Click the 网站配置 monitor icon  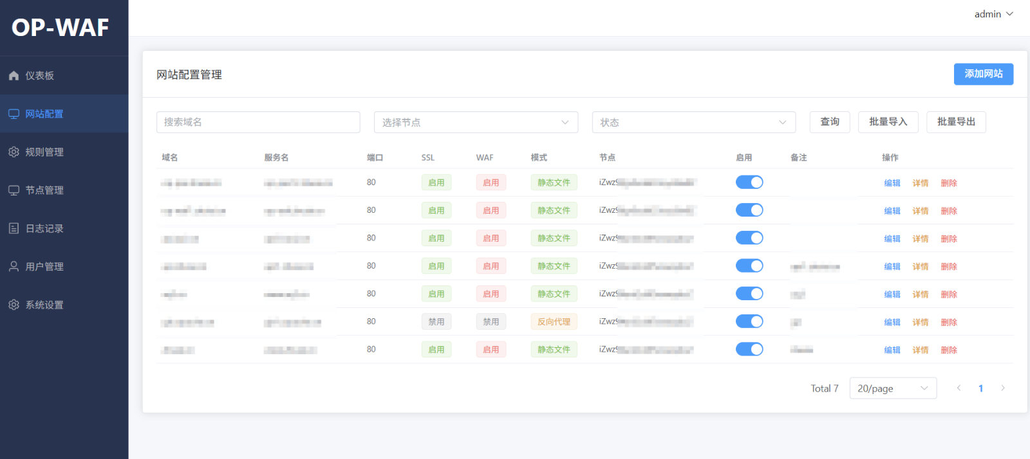click(x=14, y=114)
